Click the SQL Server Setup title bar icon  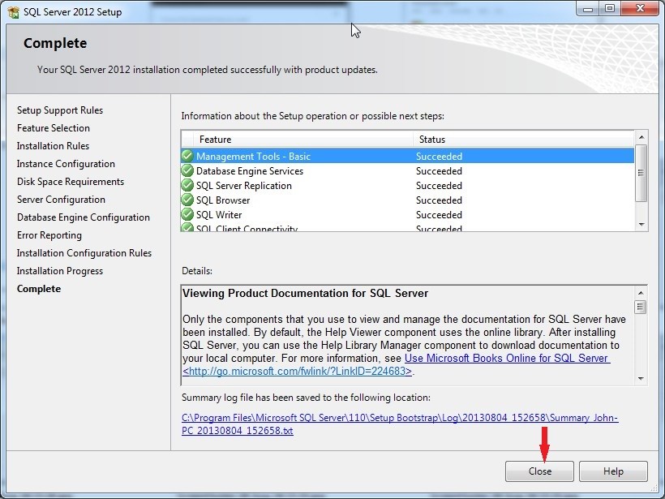[x=13, y=11]
